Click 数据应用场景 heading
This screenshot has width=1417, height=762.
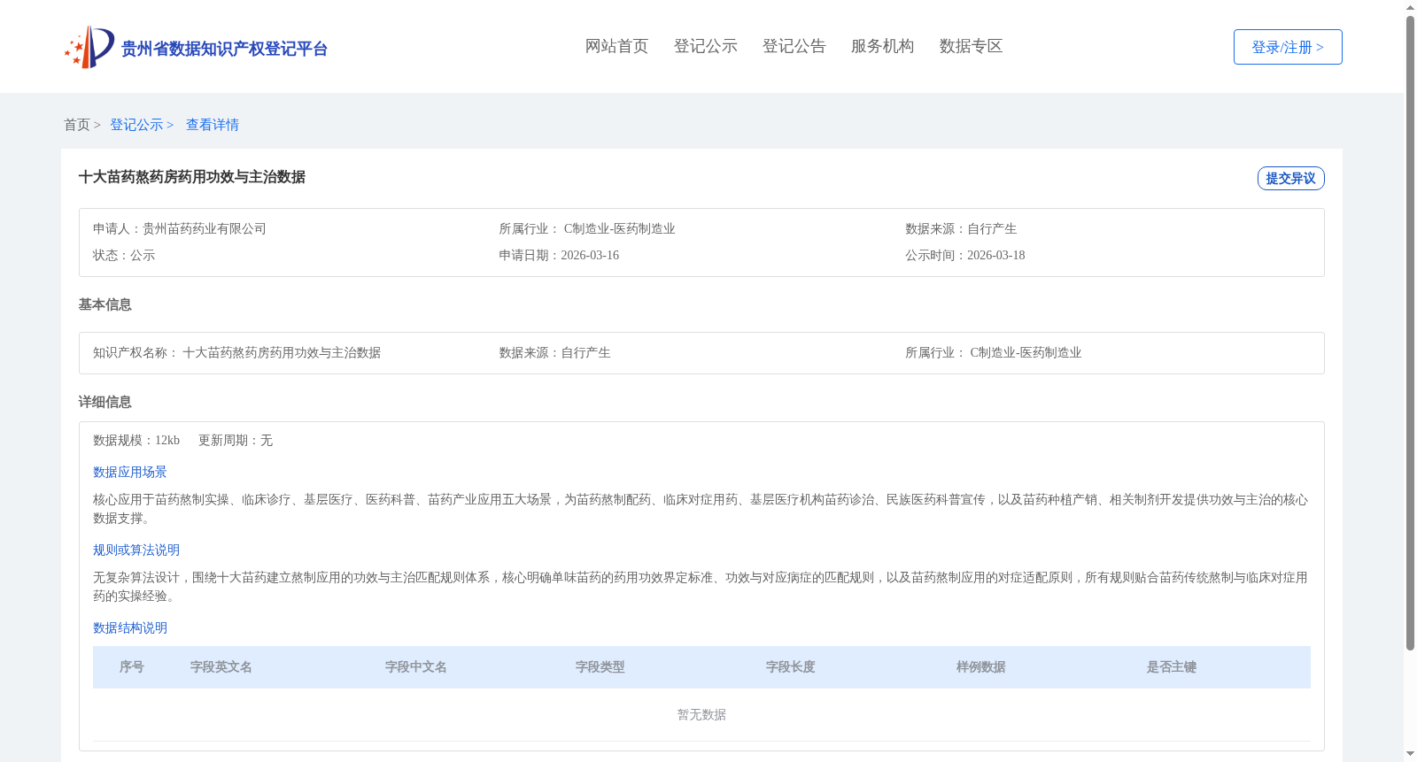point(130,472)
